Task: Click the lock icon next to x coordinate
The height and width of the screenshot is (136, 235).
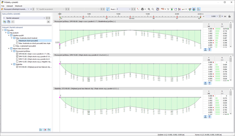Action: pyautogui.click(x=229, y=16)
